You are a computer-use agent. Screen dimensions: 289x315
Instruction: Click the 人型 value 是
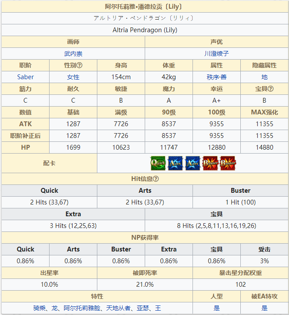click(216, 308)
